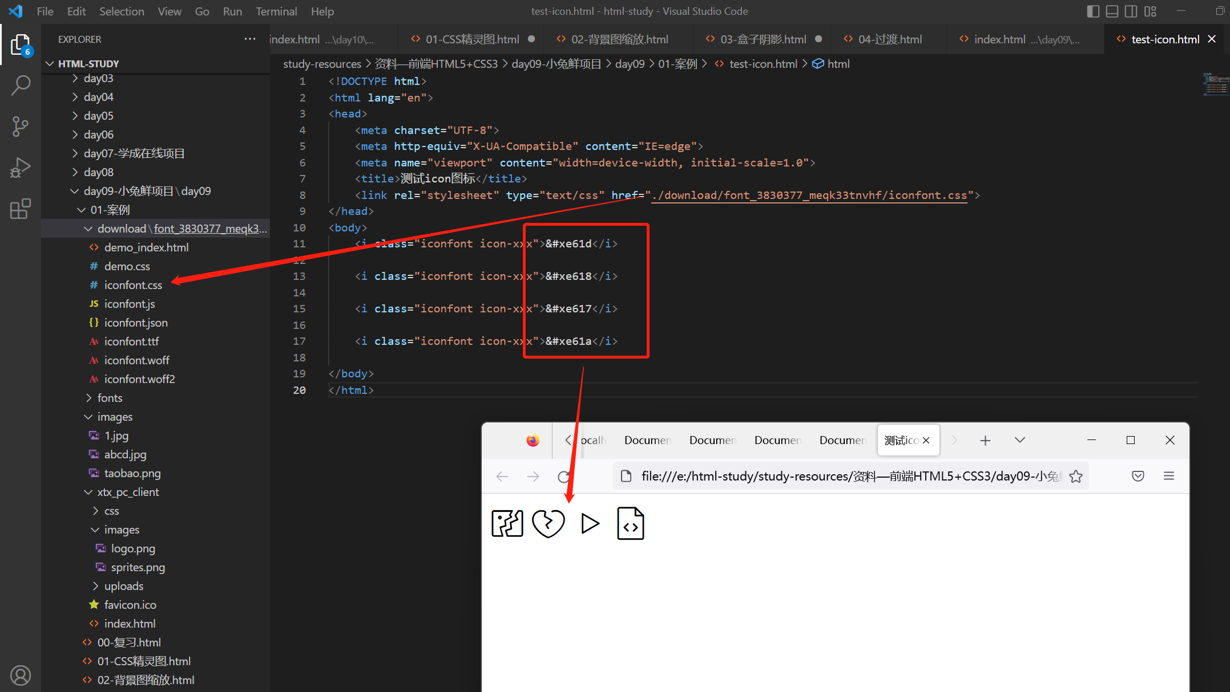
Task: Expand the day07-学成在线项目 folder
Action: (134, 153)
